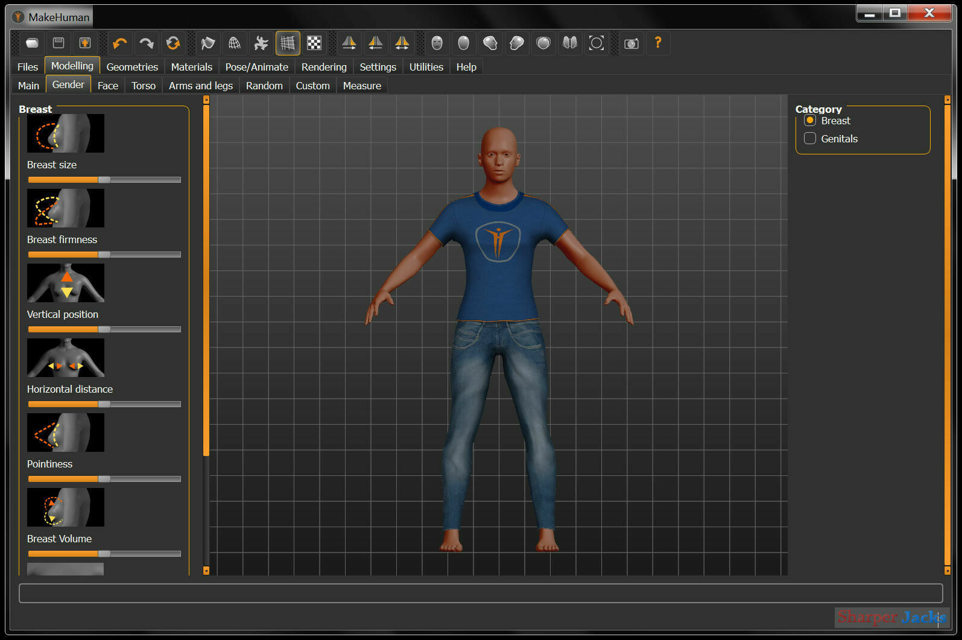Click the Breast firmness thumbnail image

(x=66, y=208)
